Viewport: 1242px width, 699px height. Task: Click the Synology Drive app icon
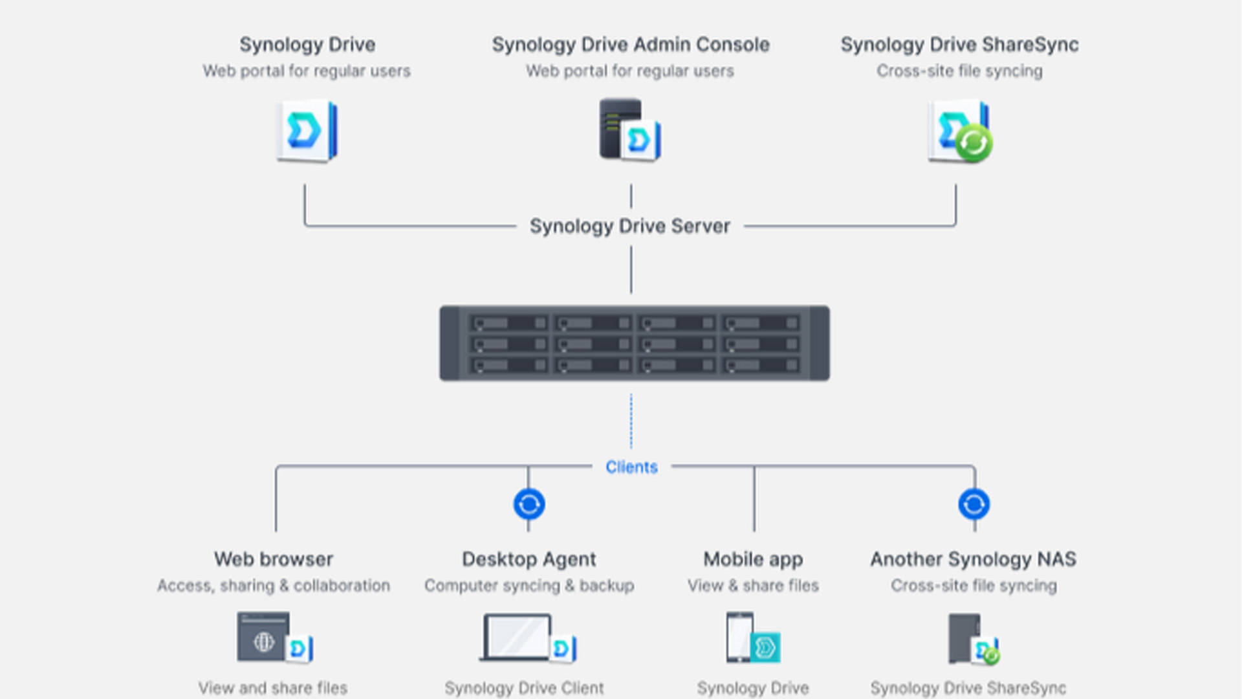coord(307,131)
